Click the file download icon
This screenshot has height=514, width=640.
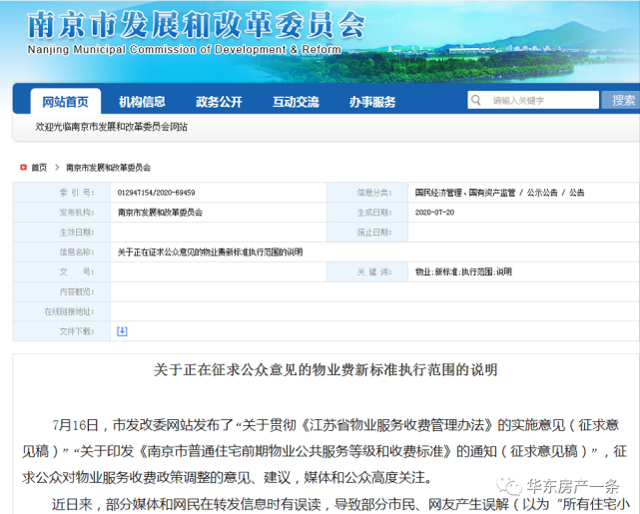point(122,330)
